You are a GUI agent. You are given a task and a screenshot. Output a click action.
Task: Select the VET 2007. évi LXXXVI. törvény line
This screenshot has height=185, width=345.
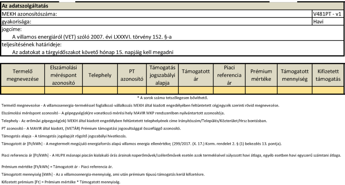coord(92,37)
